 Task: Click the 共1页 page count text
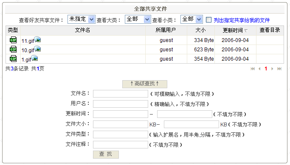[x=37, y=69]
